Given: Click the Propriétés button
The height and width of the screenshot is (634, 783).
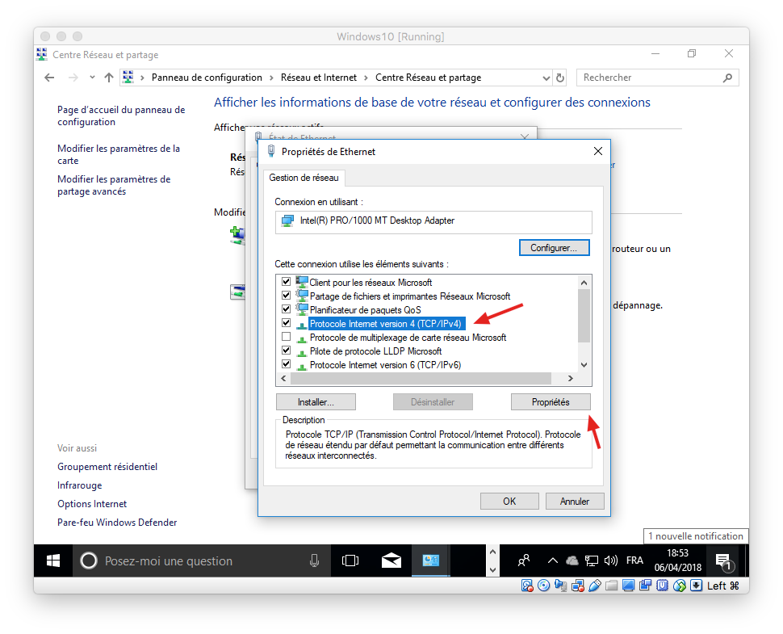Looking at the screenshot, I should click(551, 402).
